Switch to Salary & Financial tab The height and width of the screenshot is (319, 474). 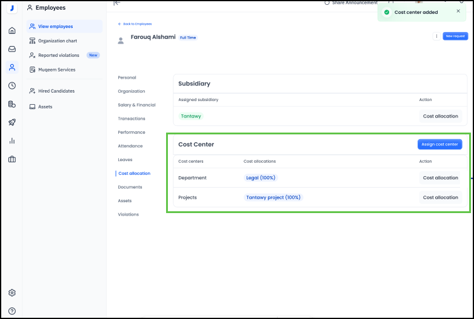[136, 105]
